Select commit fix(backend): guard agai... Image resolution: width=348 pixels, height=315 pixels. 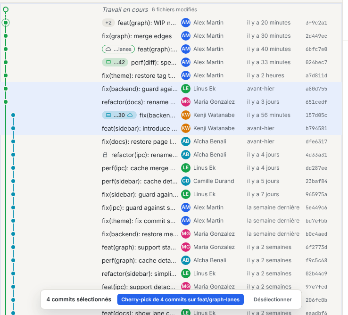[x=140, y=89]
